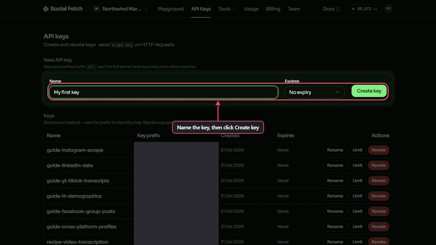The height and width of the screenshot is (245, 436).
Task: Select the guide-instagram-scrape key name
Action: (x=75, y=150)
